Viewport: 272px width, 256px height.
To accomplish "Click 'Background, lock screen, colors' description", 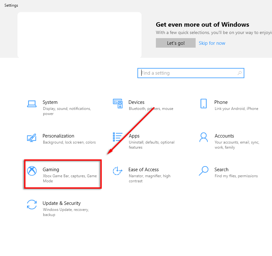I will [69, 142].
